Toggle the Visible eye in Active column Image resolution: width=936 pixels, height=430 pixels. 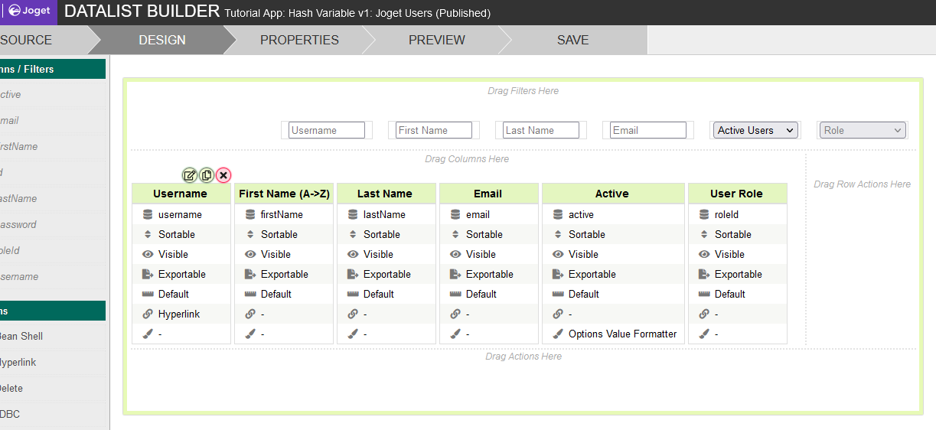[558, 254]
